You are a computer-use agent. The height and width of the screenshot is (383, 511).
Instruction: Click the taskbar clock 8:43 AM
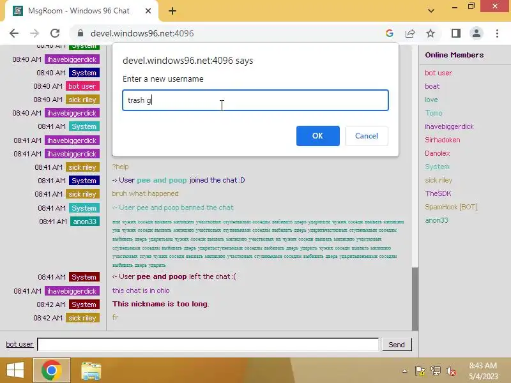click(x=484, y=371)
